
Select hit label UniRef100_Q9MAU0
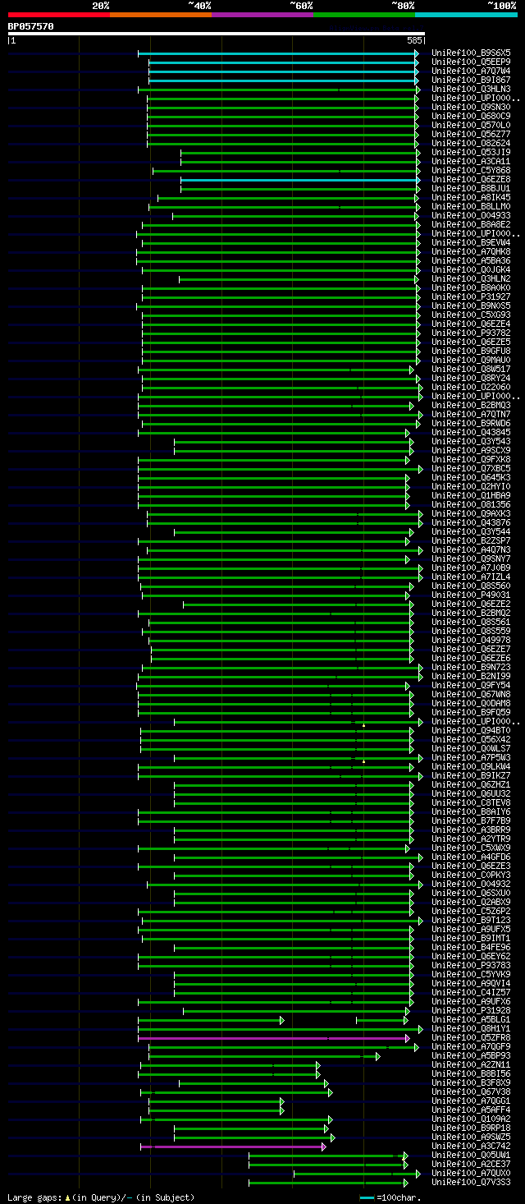tap(471, 360)
